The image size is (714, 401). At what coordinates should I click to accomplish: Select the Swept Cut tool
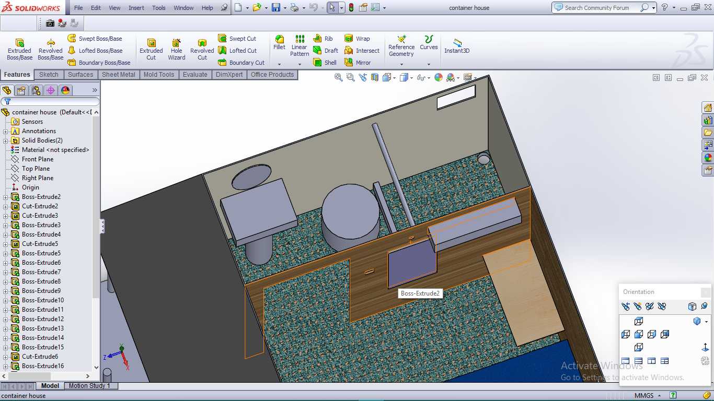click(237, 39)
